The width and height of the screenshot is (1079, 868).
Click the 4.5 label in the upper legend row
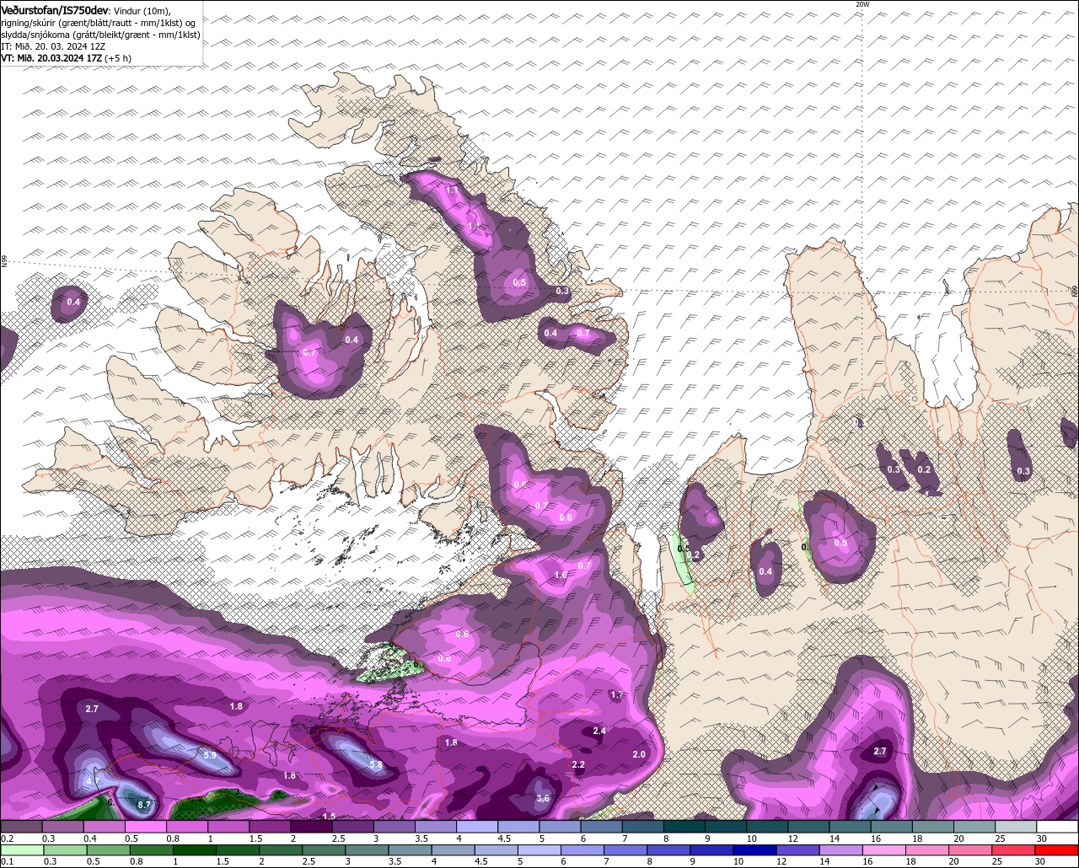point(504,839)
